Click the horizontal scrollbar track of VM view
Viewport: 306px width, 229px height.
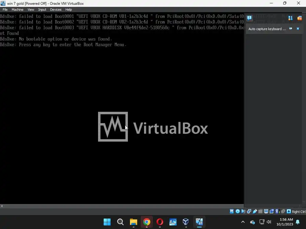coord(124,206)
